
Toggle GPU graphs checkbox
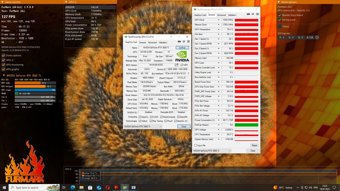[x=3, y=69]
